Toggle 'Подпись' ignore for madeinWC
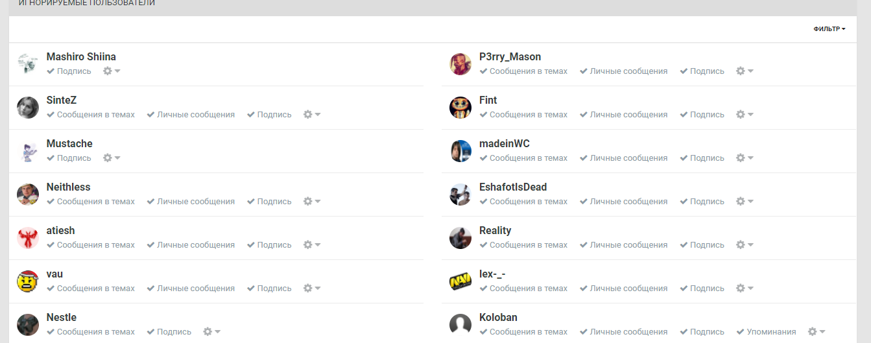 pyautogui.click(x=702, y=158)
